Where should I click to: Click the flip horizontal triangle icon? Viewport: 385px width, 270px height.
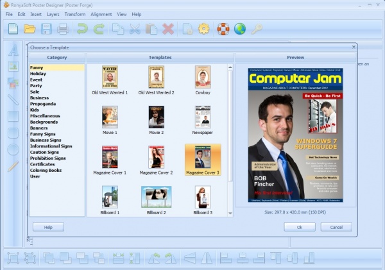point(190,258)
